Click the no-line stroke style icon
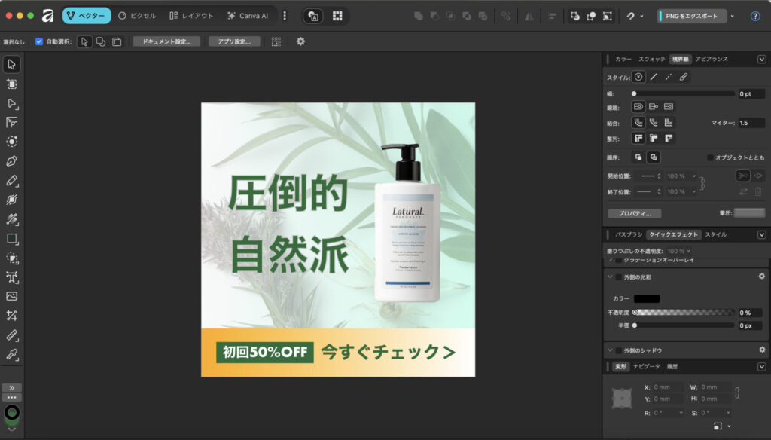 638,77
